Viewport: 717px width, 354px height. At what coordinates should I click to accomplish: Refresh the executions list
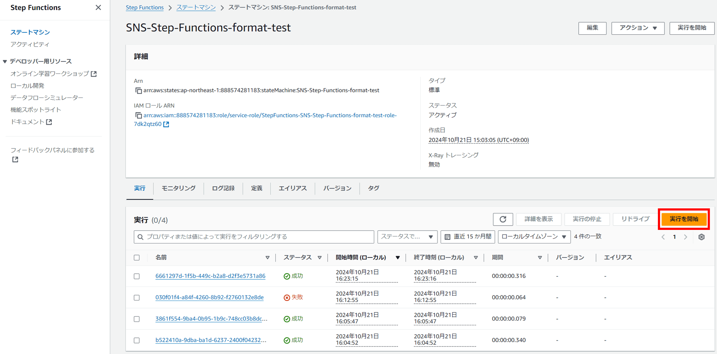click(503, 219)
